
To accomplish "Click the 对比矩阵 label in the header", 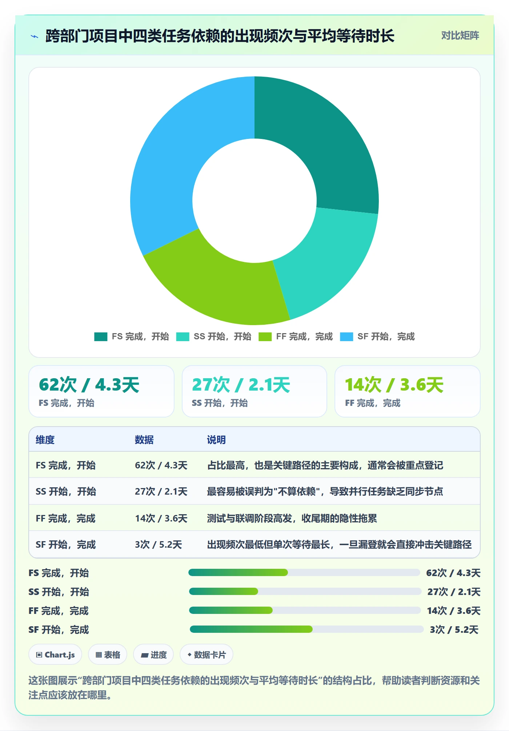I will 460,36.
